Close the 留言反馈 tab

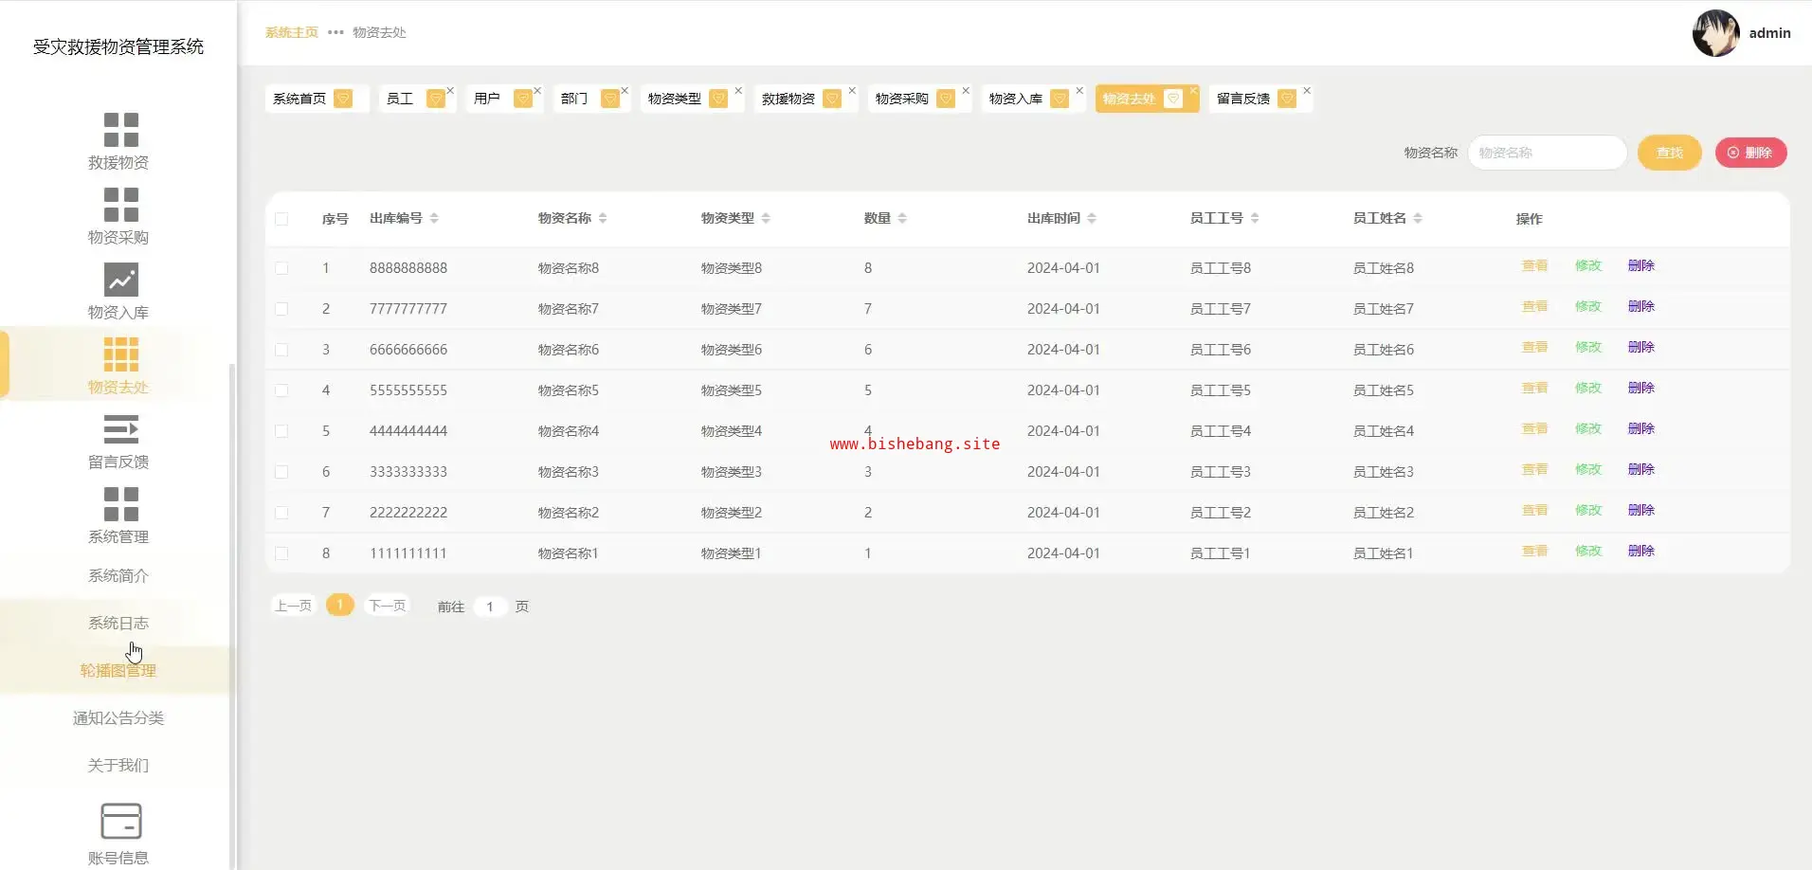coord(1307,91)
